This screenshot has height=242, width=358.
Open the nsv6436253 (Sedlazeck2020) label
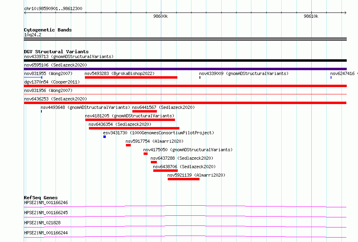pos(56,99)
